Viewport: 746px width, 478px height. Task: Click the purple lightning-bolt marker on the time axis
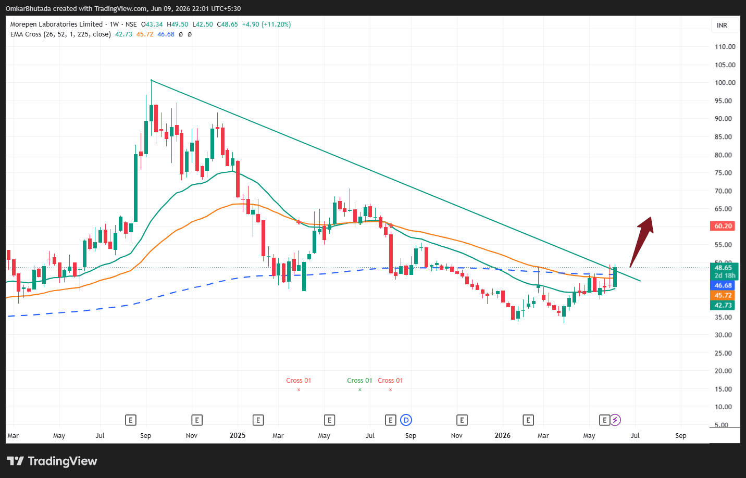click(x=615, y=420)
